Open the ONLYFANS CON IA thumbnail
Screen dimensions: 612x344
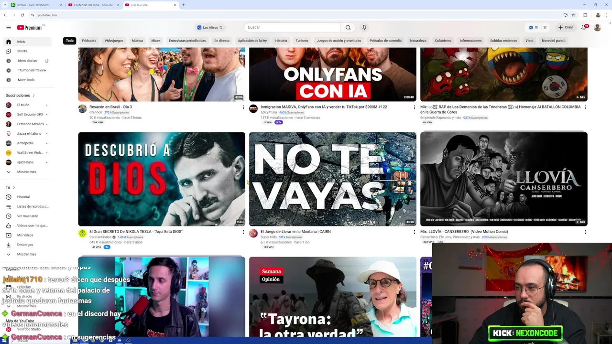tap(333, 75)
